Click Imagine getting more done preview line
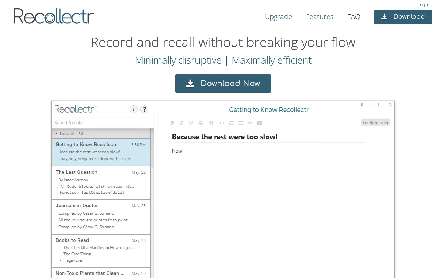The height and width of the screenshot is (278, 446). pyautogui.click(x=96, y=159)
